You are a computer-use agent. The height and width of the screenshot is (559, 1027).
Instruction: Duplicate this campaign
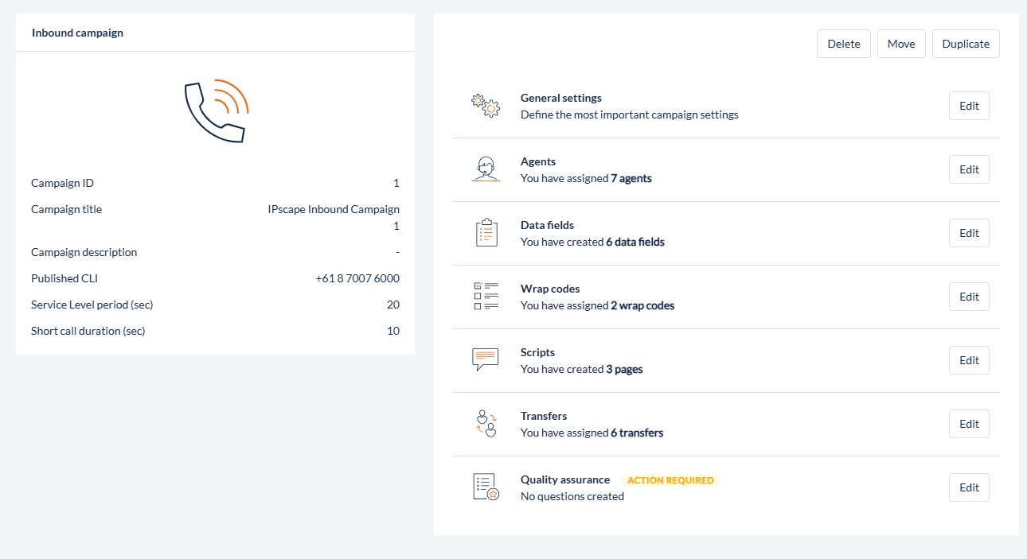click(x=966, y=44)
